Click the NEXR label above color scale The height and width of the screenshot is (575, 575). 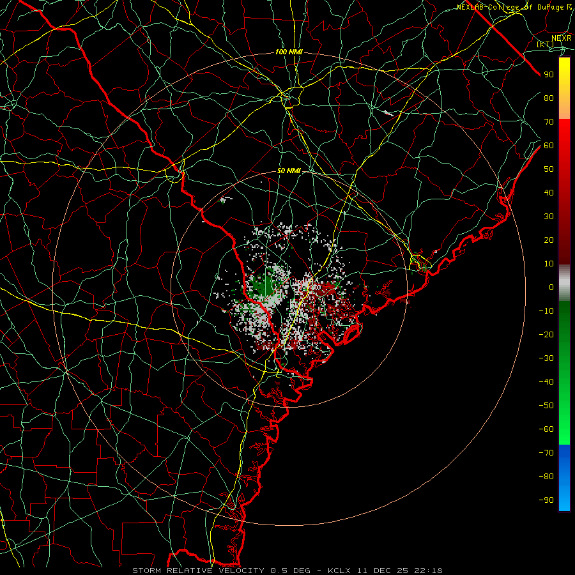(x=561, y=38)
